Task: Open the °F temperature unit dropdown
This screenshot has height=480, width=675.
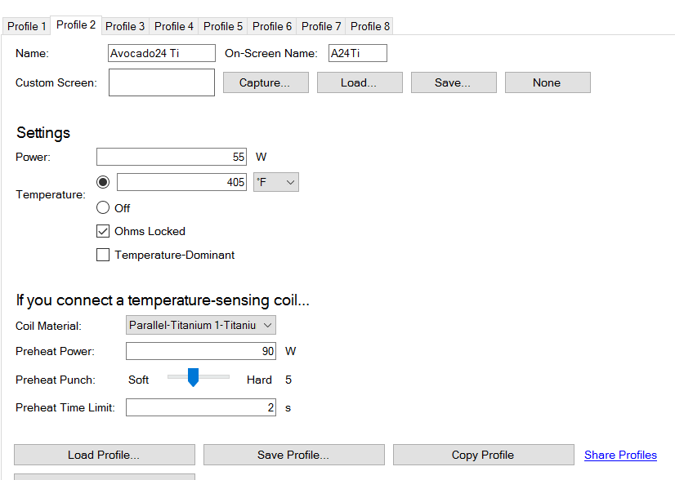Action: click(275, 182)
